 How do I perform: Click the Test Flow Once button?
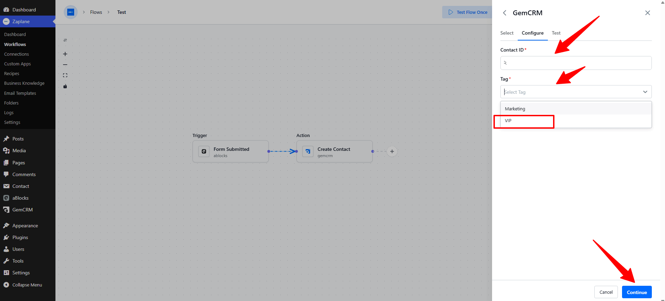pyautogui.click(x=467, y=12)
